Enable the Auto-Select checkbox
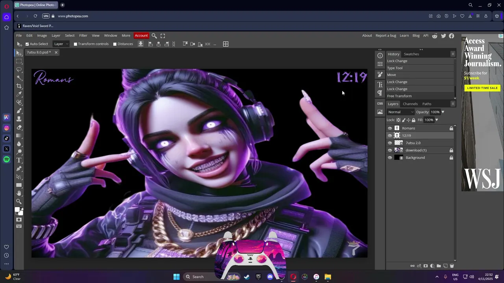Screen dimensions: 504x283 point(27,44)
